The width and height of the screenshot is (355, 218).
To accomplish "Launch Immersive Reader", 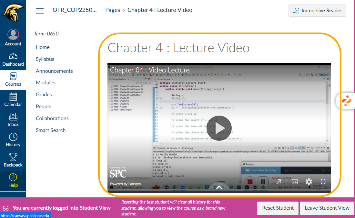I will (x=317, y=11).
